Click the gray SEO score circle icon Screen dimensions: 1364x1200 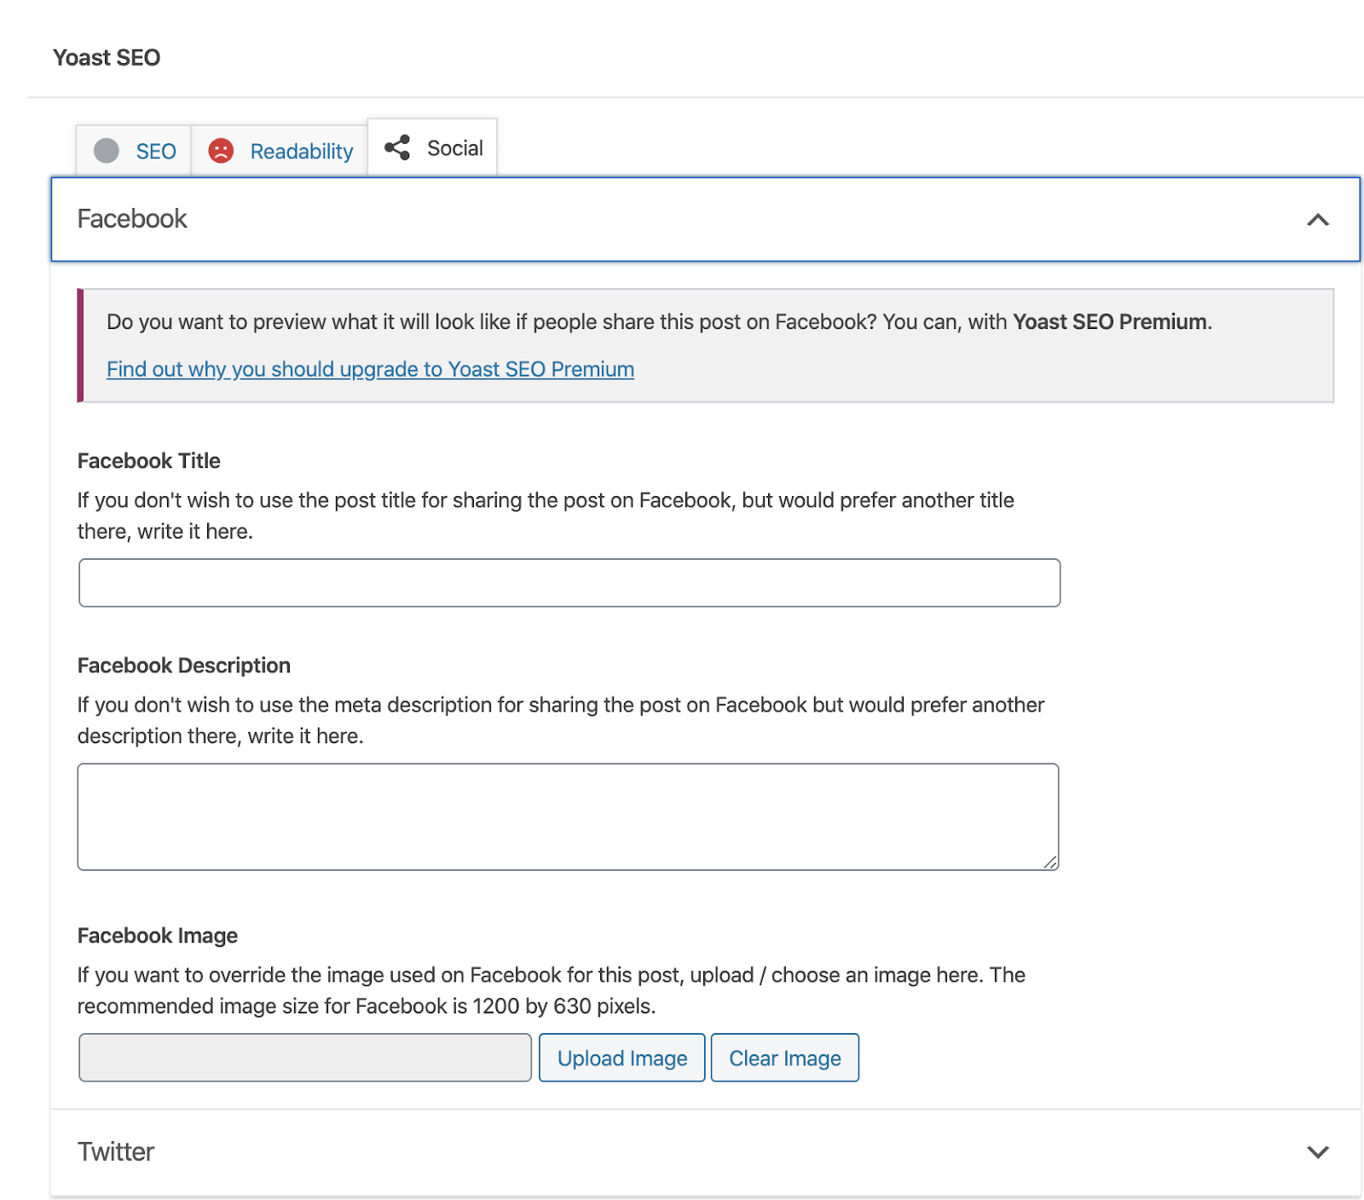107,151
